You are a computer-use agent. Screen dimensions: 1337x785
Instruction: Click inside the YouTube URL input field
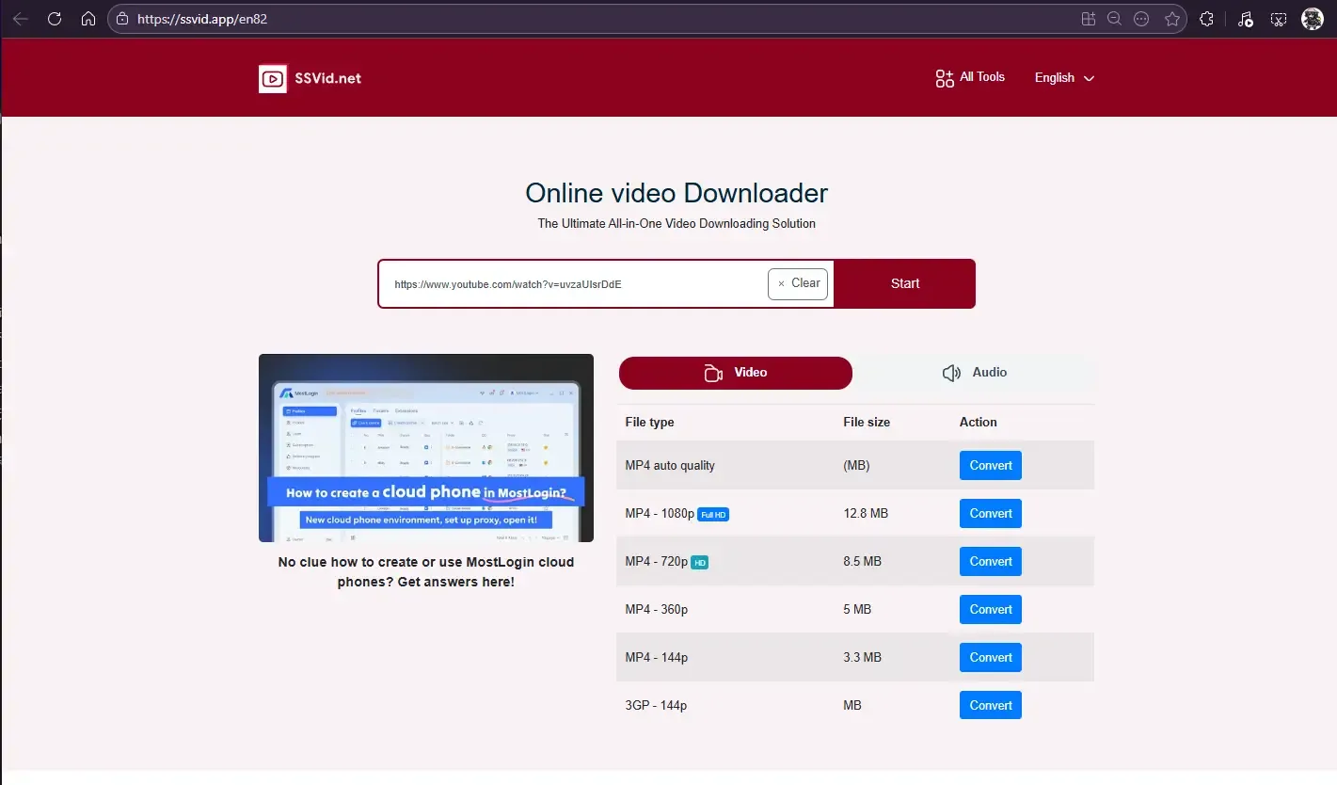click(x=565, y=283)
